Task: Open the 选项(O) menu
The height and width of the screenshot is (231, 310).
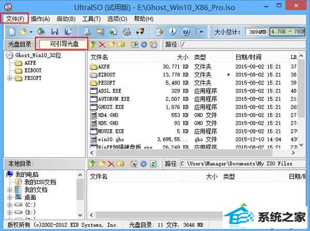Action: [x=117, y=19]
